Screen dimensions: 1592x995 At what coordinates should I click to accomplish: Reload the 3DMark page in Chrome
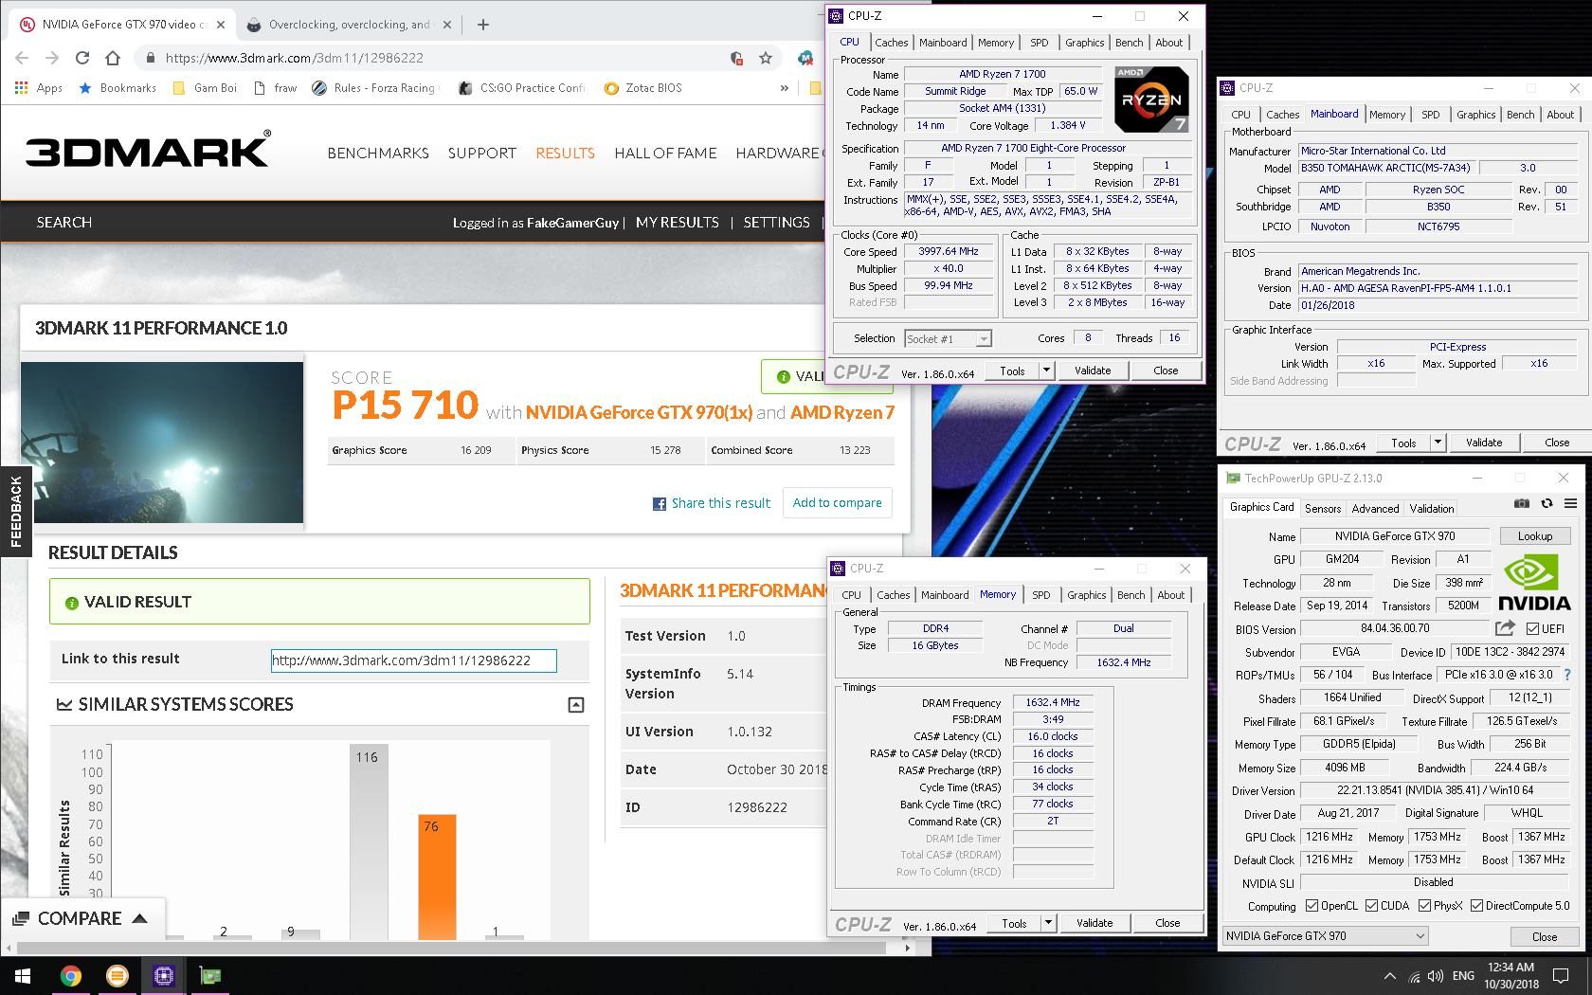(x=82, y=58)
